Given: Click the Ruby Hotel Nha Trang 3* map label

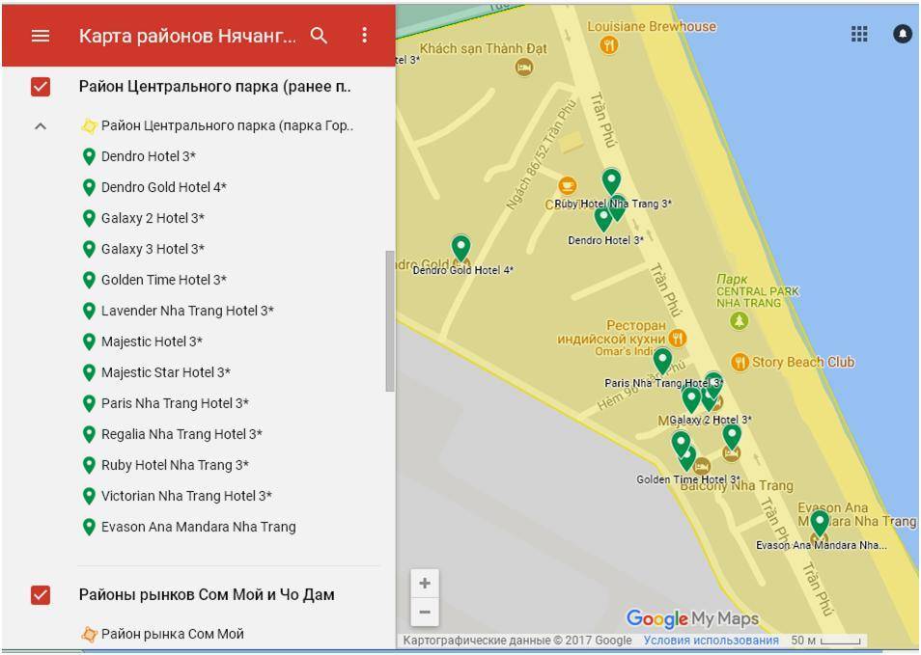Looking at the screenshot, I should (x=613, y=204).
